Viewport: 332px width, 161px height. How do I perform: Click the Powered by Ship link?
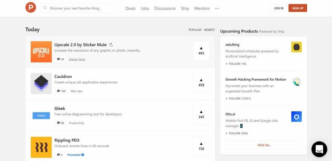coord(272,32)
